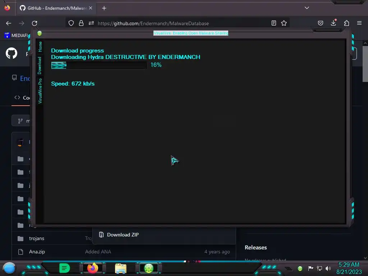Image resolution: width=368 pixels, height=276 pixels.
Task: Open a new browser tab
Action: 104,8
